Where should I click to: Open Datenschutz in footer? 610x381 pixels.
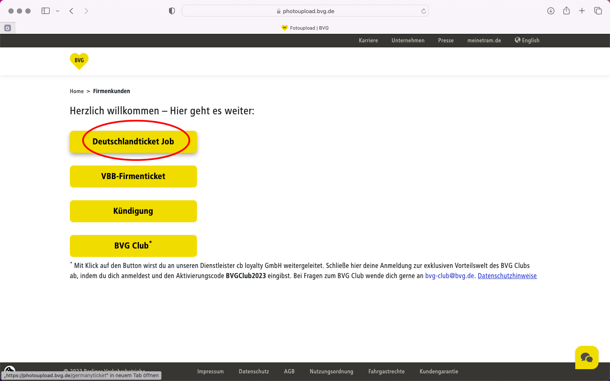254,372
